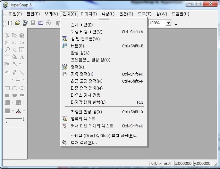Choose 활성 창(A) capture

point(104,53)
